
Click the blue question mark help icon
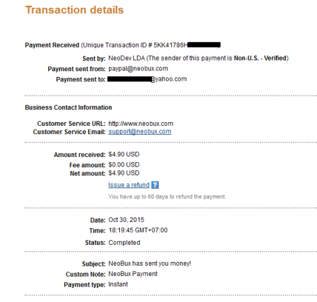point(155,185)
